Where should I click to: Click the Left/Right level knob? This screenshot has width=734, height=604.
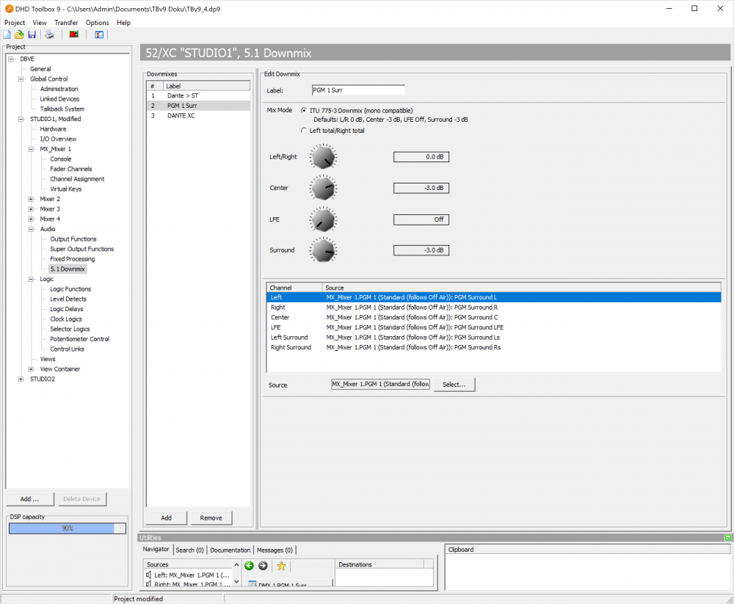323,157
